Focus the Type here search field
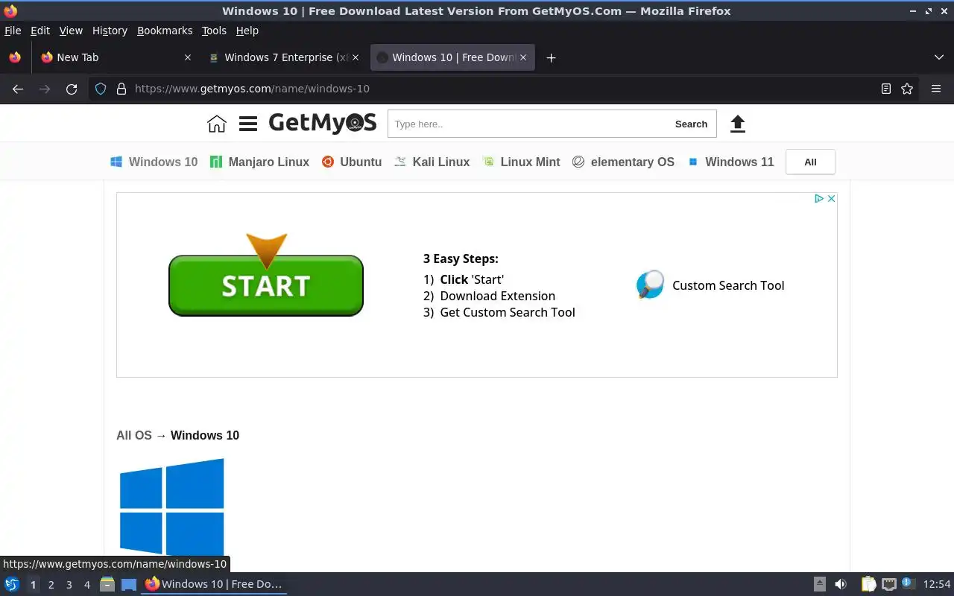954x596 pixels. click(x=527, y=124)
